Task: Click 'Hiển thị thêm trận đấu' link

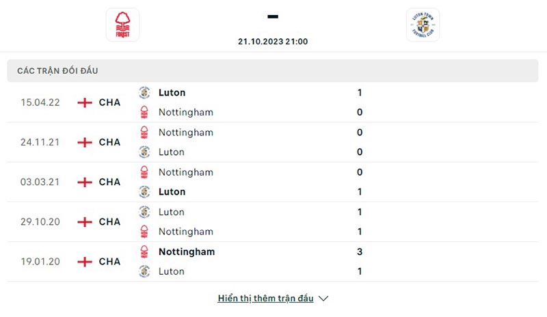Action: tap(265, 299)
